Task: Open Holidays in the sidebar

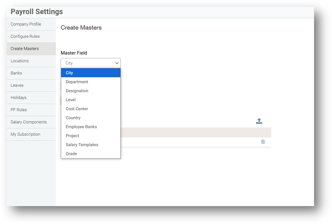Action: 31,97
